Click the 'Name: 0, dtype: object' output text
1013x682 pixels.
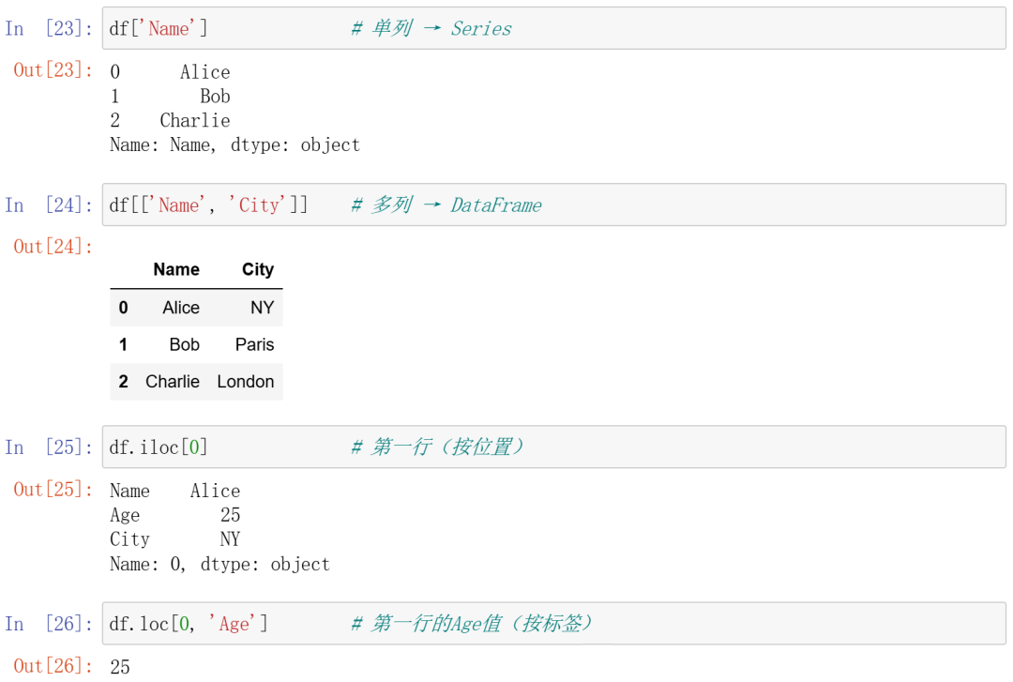click(219, 564)
